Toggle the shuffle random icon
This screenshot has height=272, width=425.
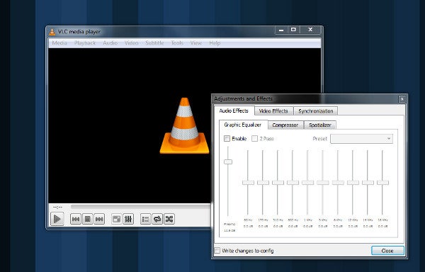pos(169,219)
